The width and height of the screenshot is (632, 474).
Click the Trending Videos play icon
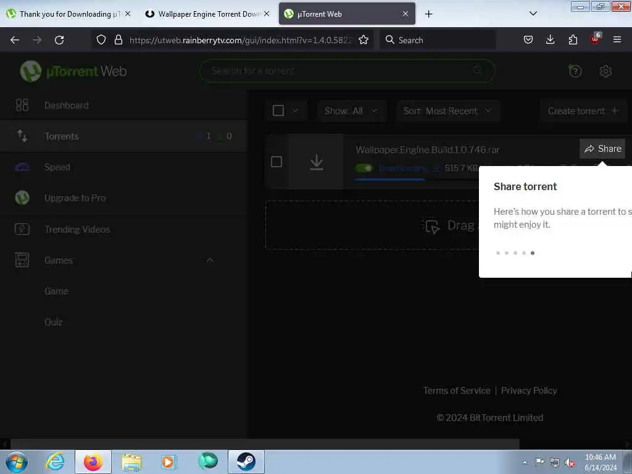coord(22,230)
